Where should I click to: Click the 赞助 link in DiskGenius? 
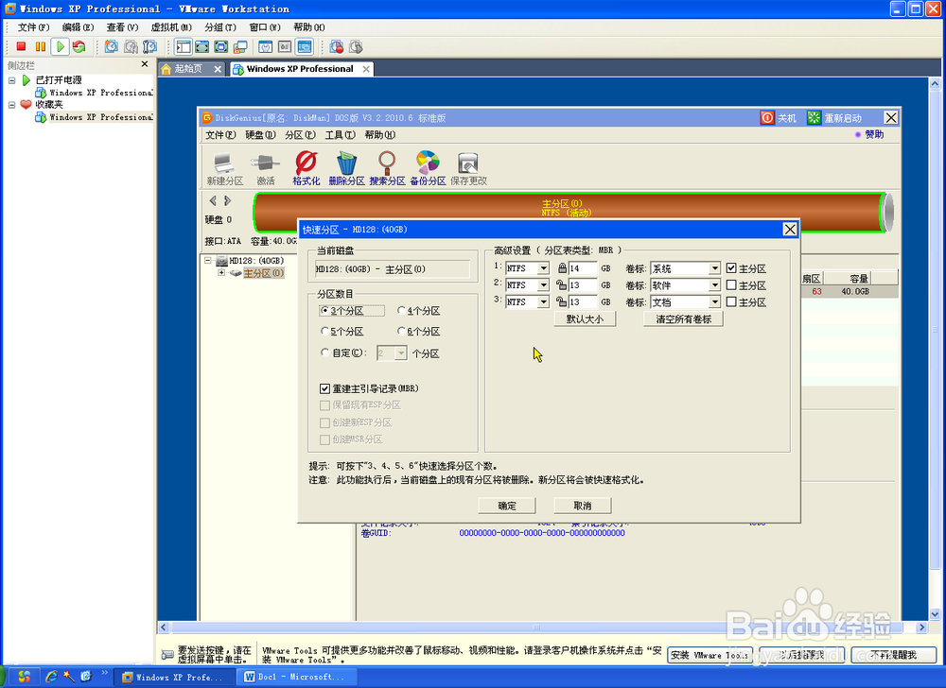click(x=873, y=134)
